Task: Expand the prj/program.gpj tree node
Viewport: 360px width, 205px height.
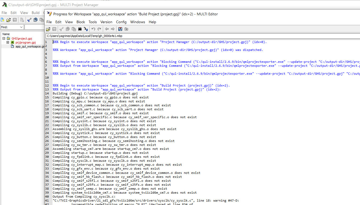Action: [x=8, y=42]
